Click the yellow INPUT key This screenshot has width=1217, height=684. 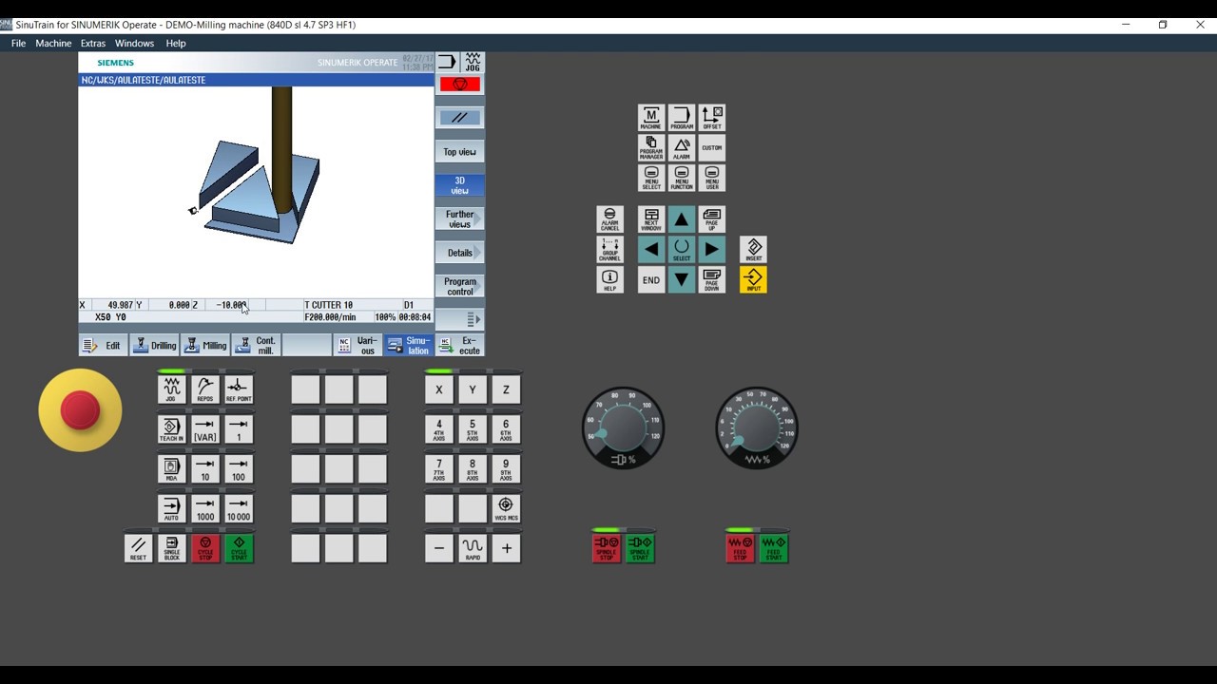[753, 280]
